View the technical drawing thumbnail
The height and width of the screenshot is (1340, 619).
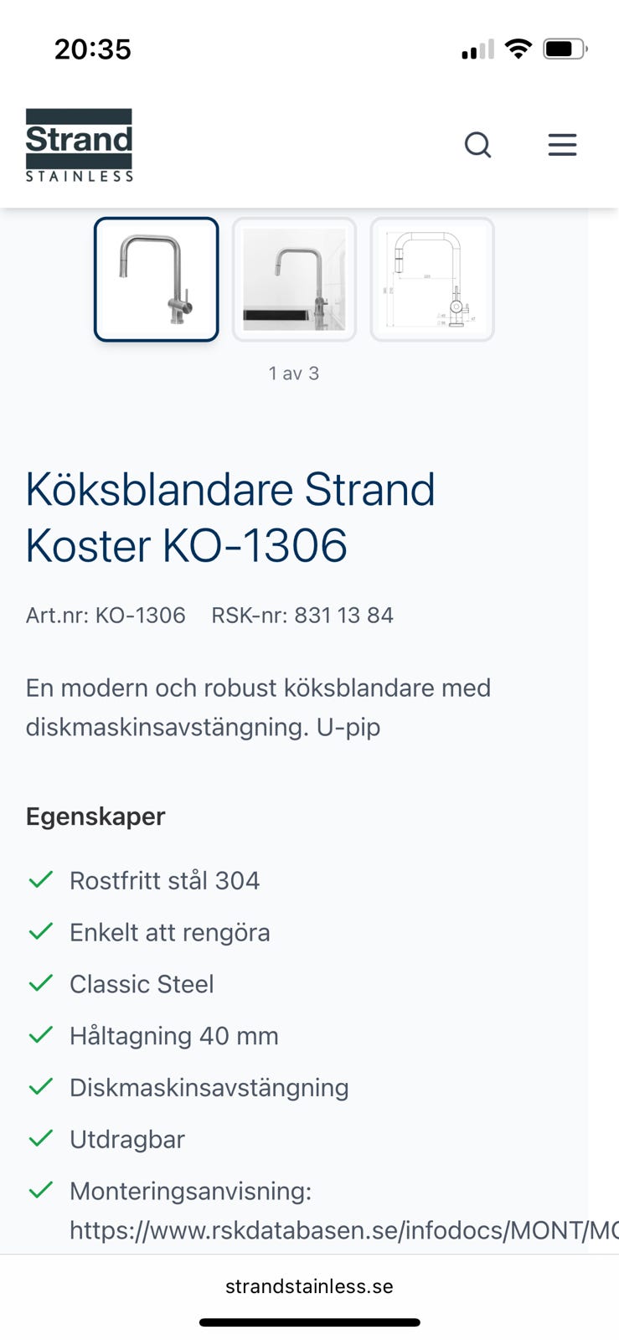[x=432, y=280]
